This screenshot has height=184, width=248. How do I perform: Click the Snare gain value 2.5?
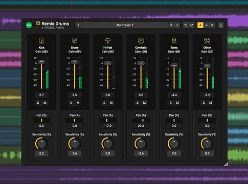75,95
